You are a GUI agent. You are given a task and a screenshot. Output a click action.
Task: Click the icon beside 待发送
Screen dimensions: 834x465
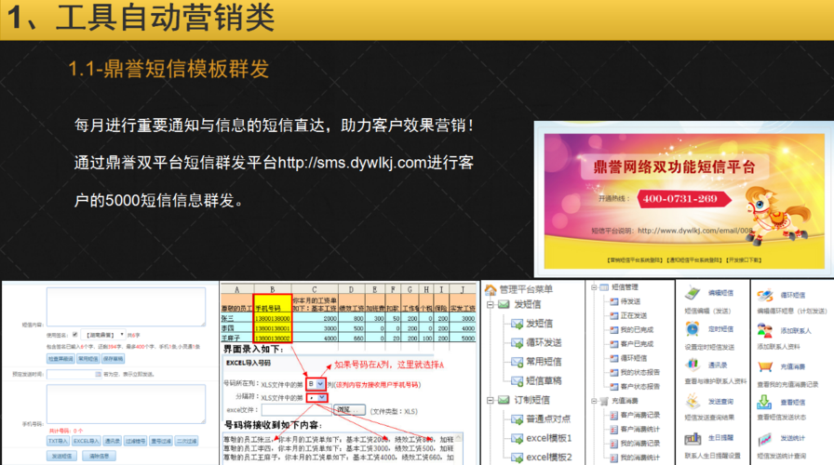point(614,301)
